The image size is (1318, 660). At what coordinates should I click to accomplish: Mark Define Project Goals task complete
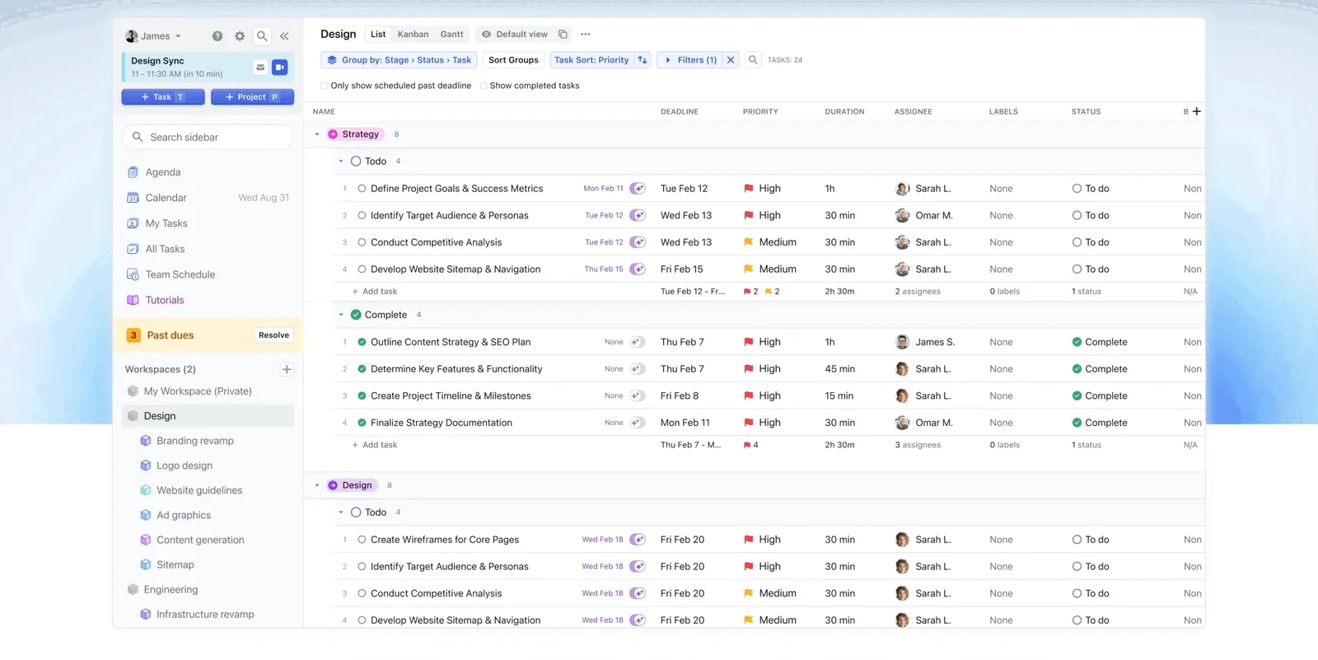click(362, 189)
